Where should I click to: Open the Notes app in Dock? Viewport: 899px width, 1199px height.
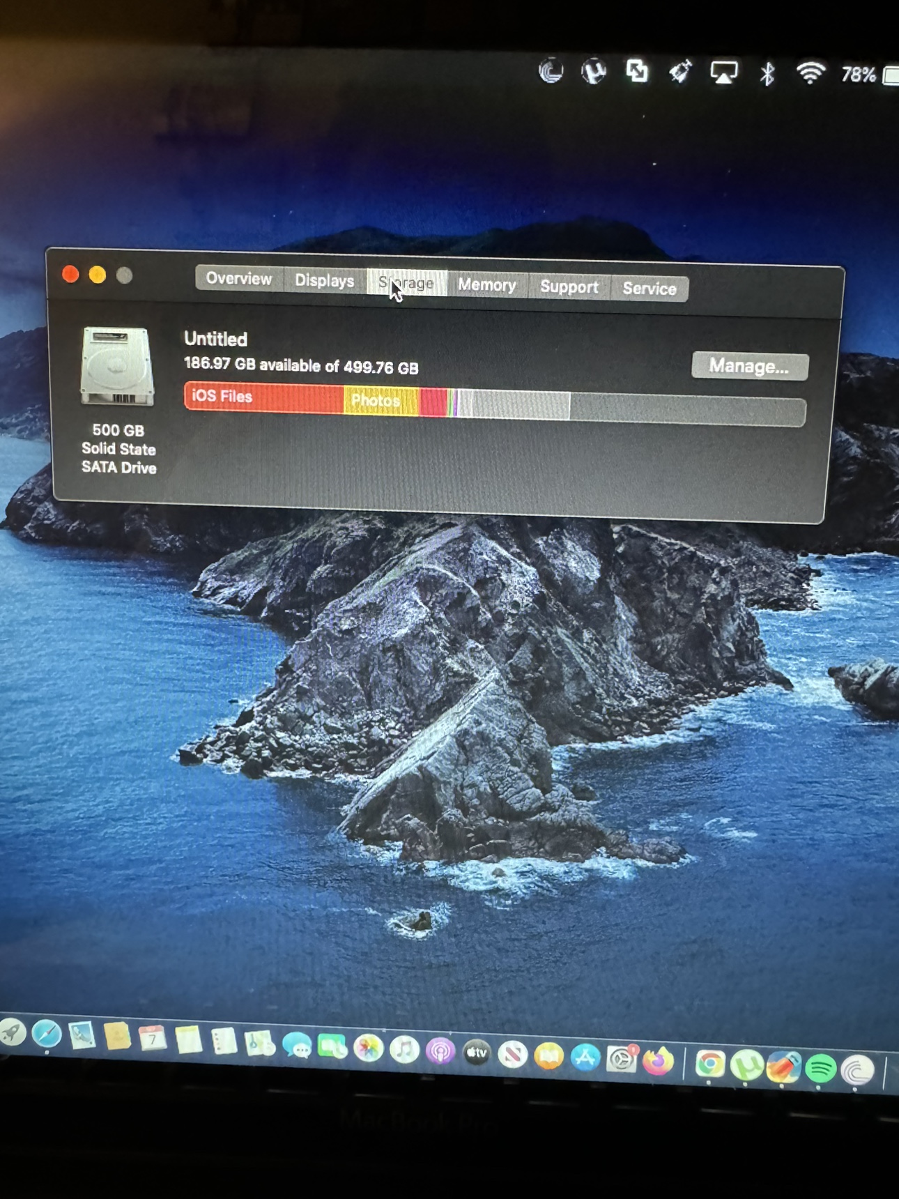coord(188,1040)
